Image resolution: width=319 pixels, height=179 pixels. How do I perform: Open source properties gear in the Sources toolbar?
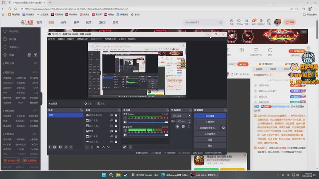tap(98, 147)
